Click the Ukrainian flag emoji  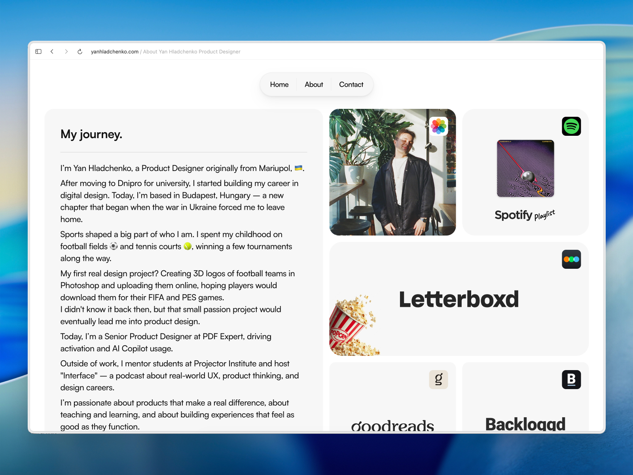pos(299,168)
